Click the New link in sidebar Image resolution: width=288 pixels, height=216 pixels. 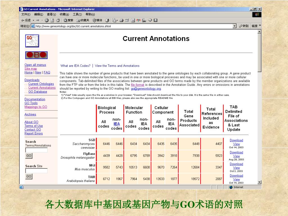pyautogui.click(x=38, y=72)
